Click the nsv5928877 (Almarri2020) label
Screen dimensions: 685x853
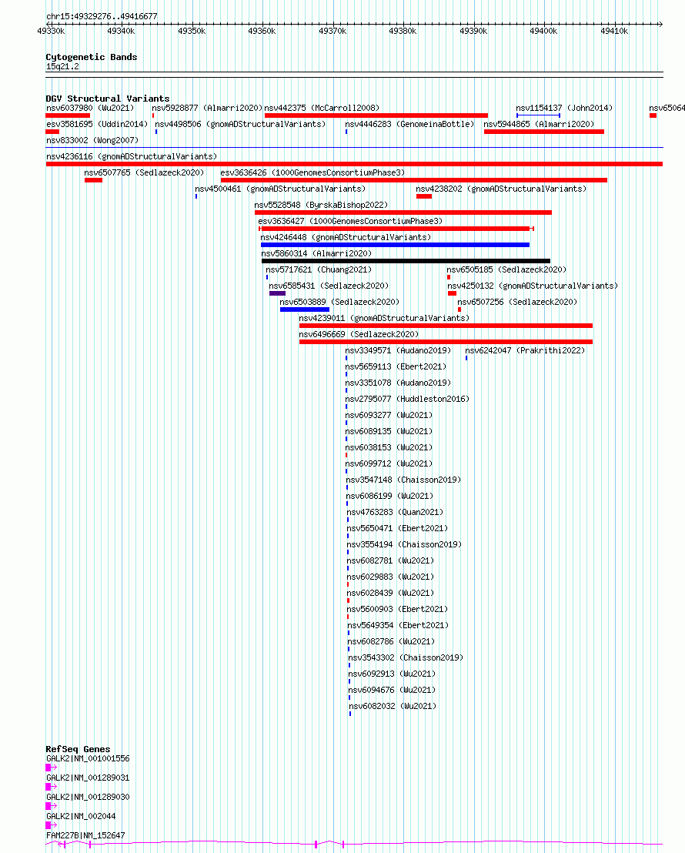(x=207, y=108)
